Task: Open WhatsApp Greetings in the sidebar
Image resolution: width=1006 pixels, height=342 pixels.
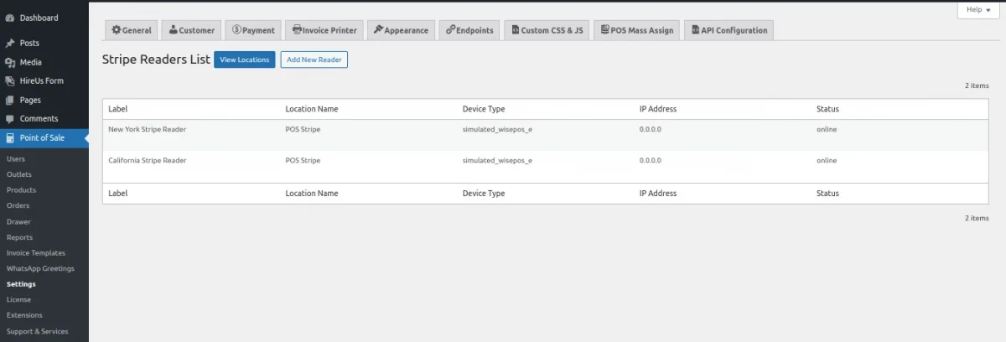Action: 40,269
